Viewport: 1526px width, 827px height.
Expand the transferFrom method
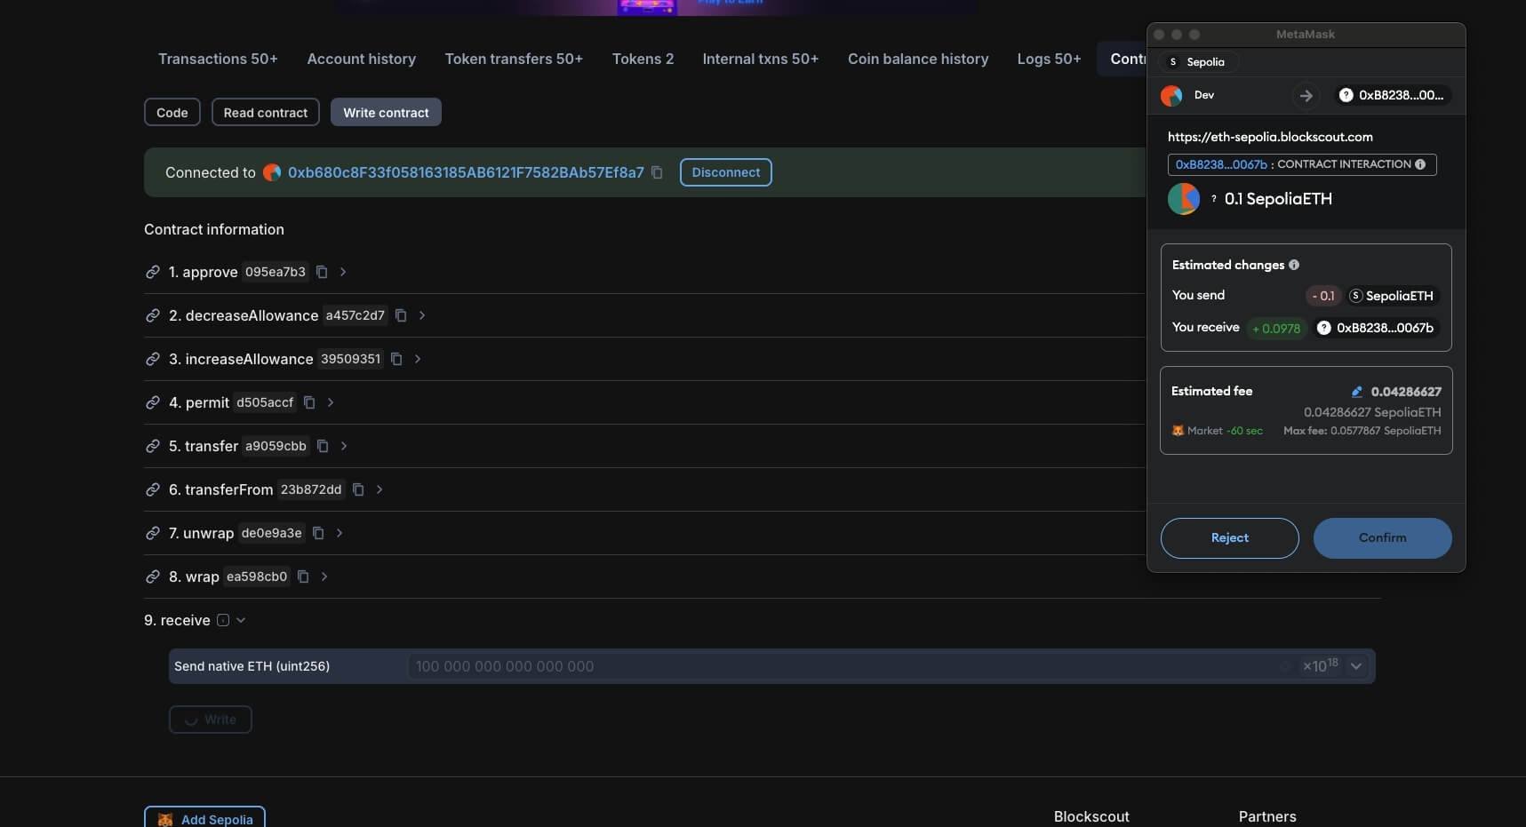coord(380,489)
